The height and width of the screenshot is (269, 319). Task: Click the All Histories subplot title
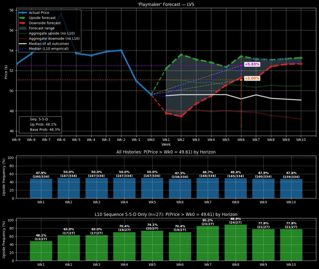pos(166,152)
